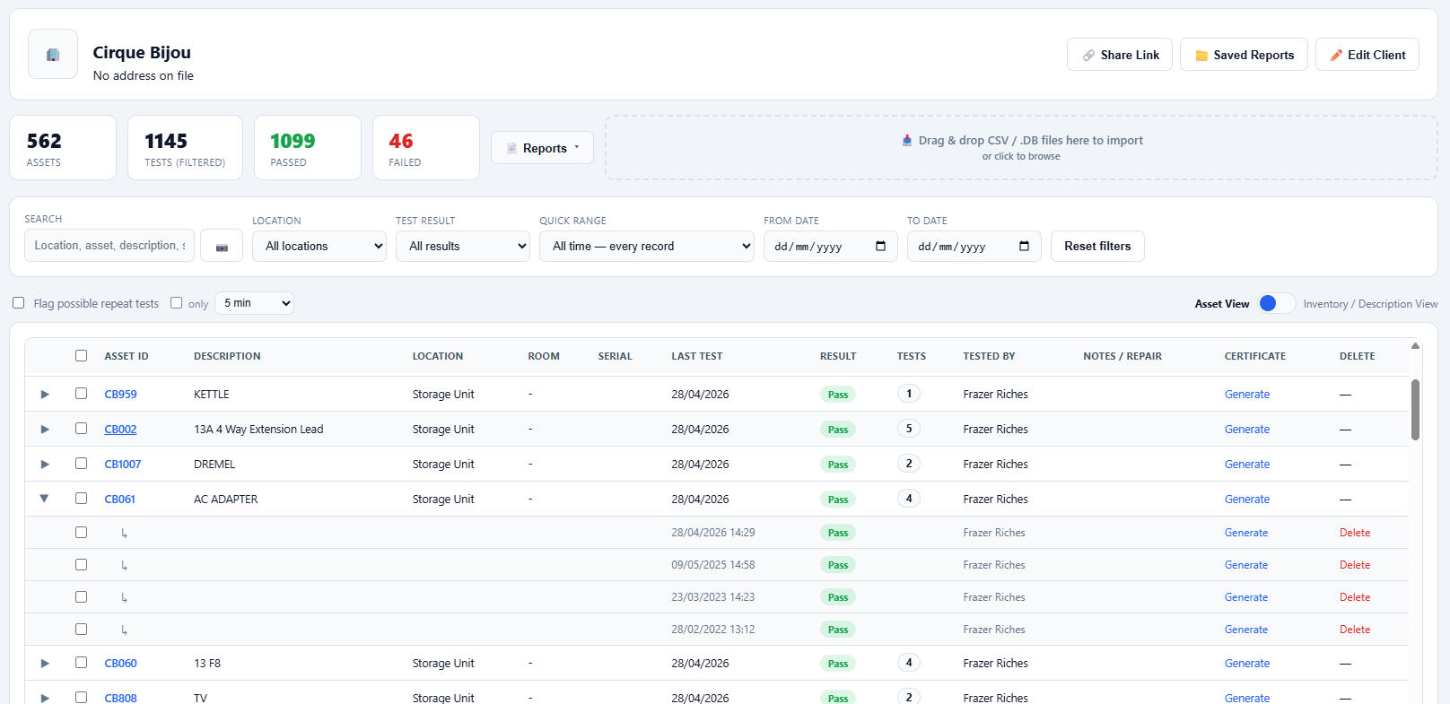Screen dimensions: 1450x704
Task: Open the quick range 'All time — every record' dropdown
Action: [647, 247]
